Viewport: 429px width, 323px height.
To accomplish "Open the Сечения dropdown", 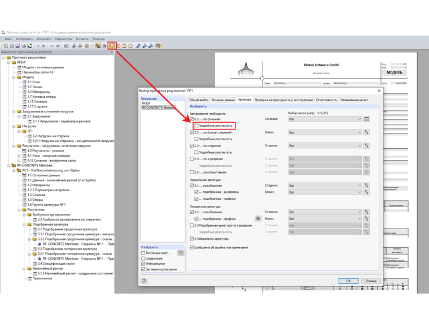I will pos(325,119).
